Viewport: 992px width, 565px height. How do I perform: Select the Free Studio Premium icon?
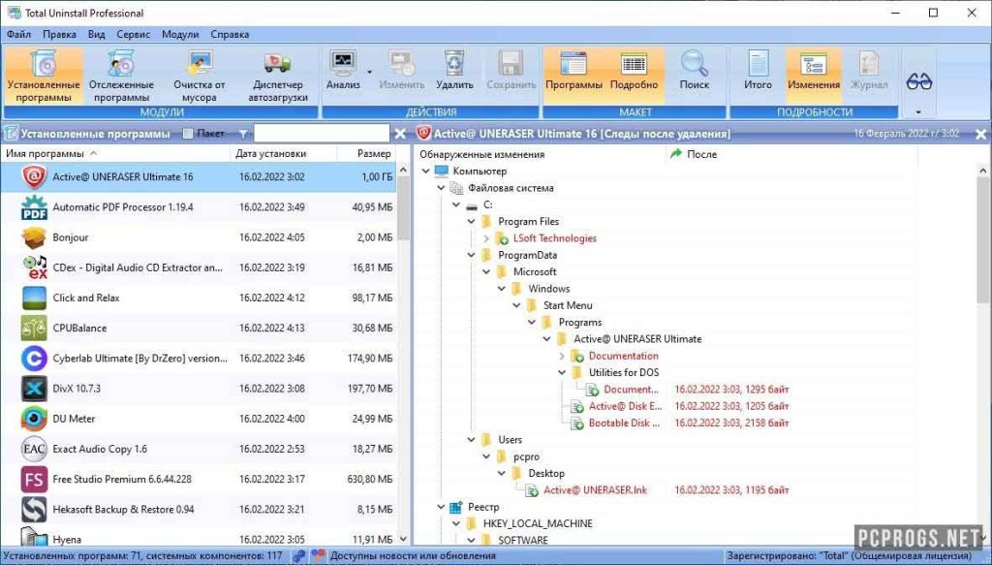pos(34,480)
